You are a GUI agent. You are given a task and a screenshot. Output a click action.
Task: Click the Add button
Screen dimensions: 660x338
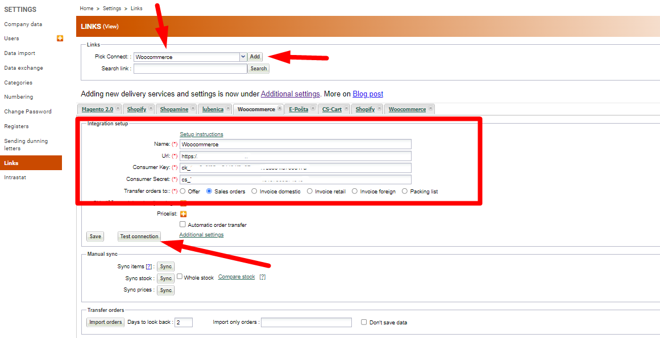255,57
